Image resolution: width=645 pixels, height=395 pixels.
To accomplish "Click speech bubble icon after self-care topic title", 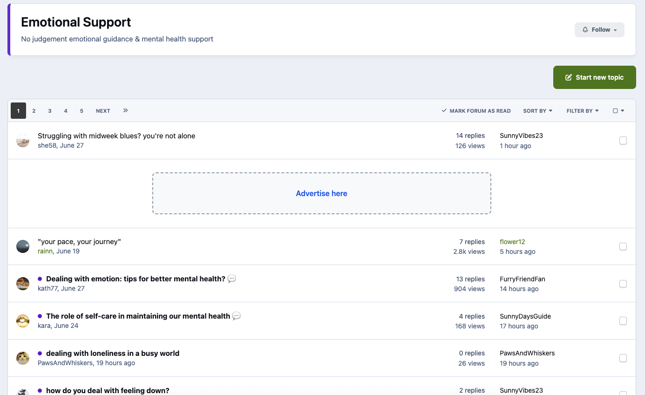I will [237, 316].
